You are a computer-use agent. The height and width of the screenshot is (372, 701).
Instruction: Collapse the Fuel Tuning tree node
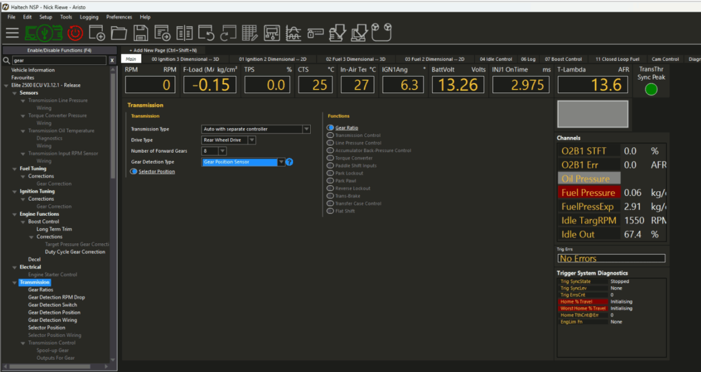[x=15, y=169]
